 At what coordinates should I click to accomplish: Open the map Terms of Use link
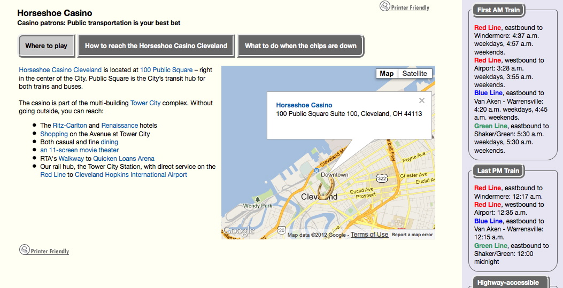point(369,235)
